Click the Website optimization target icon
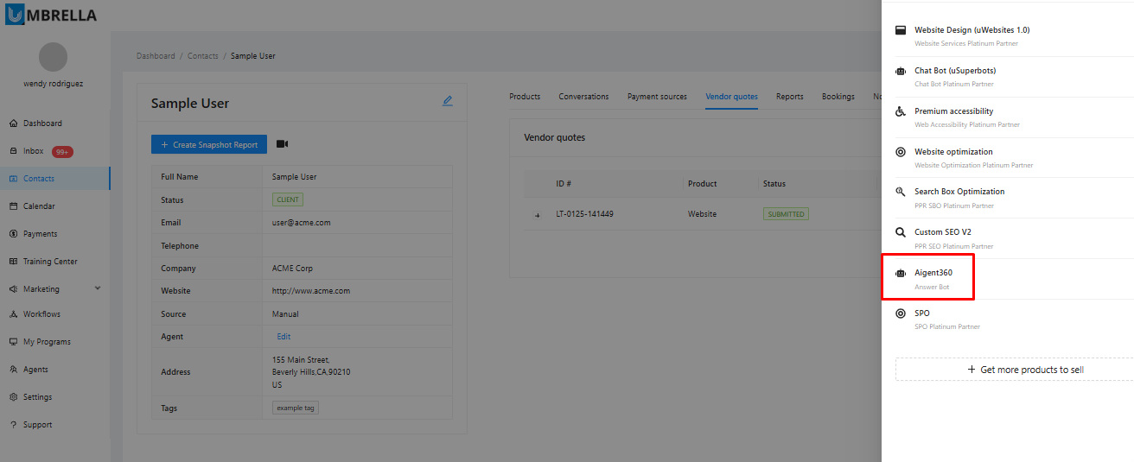The image size is (1134, 462). coord(900,152)
